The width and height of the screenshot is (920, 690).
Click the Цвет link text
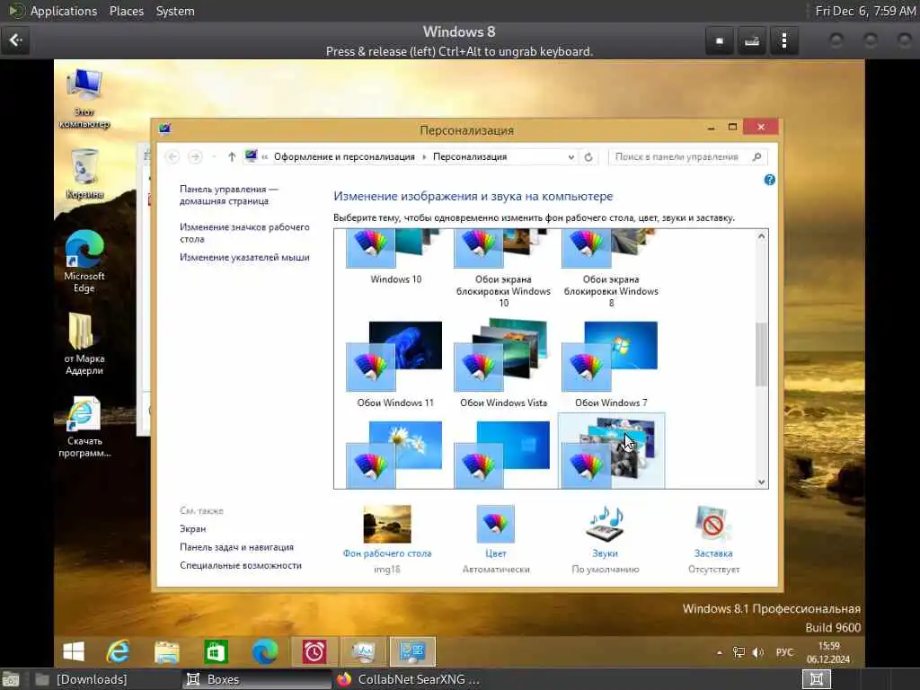pos(496,553)
